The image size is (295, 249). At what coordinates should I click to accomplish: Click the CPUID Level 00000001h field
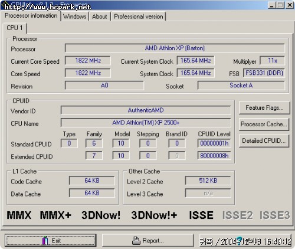click(214, 143)
